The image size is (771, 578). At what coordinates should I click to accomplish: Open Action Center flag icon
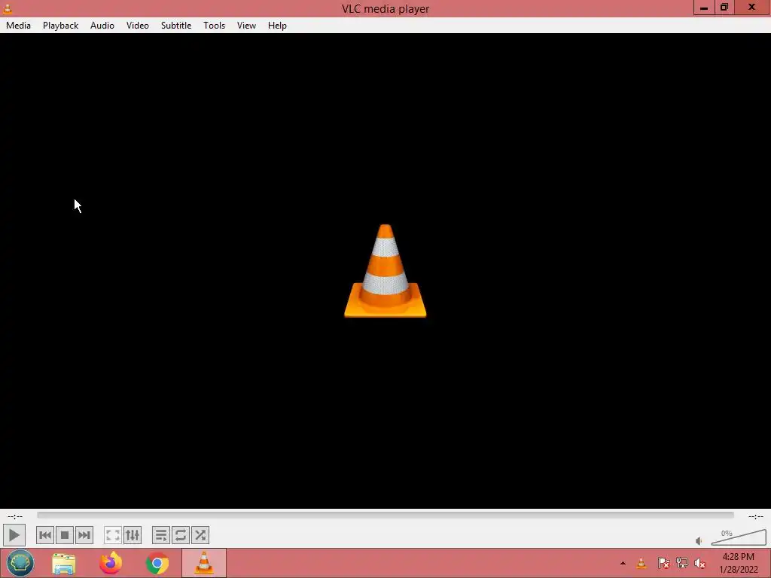point(663,563)
